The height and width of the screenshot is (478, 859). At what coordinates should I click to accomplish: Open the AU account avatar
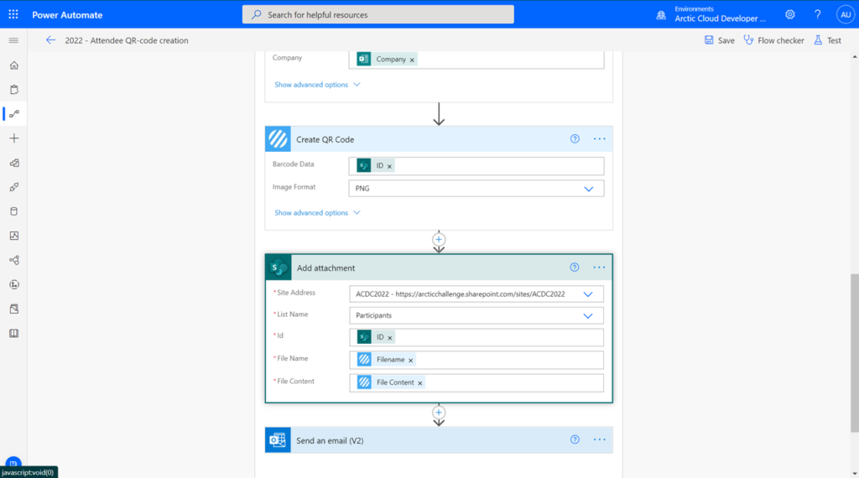pyautogui.click(x=846, y=15)
